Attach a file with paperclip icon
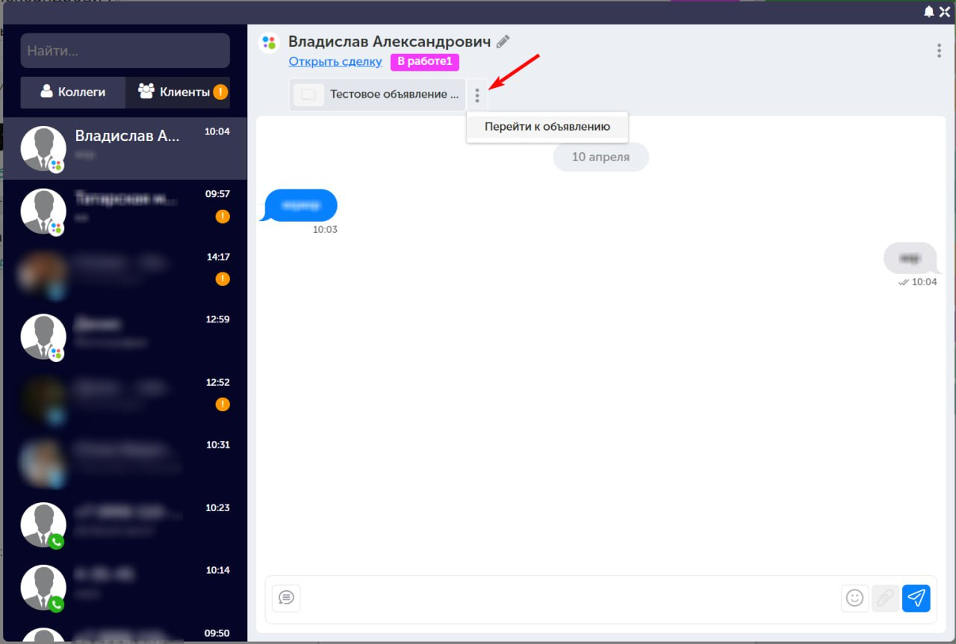The image size is (956, 644). (x=885, y=598)
